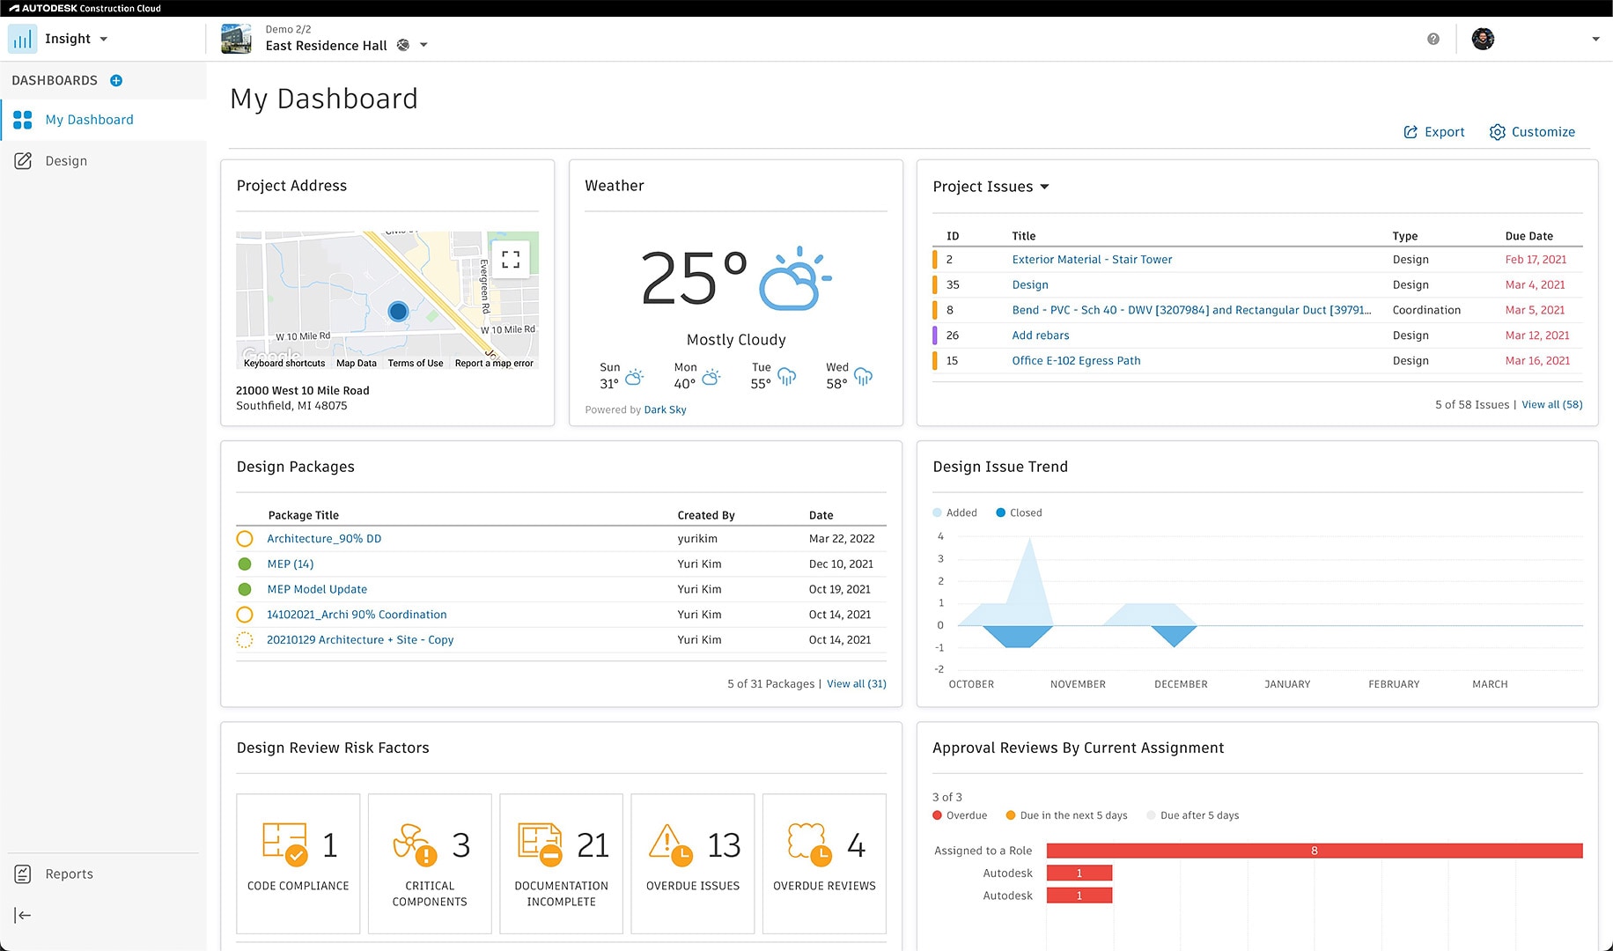This screenshot has width=1613, height=951.
Task: Click the add dashboard plus icon
Action: point(116,81)
